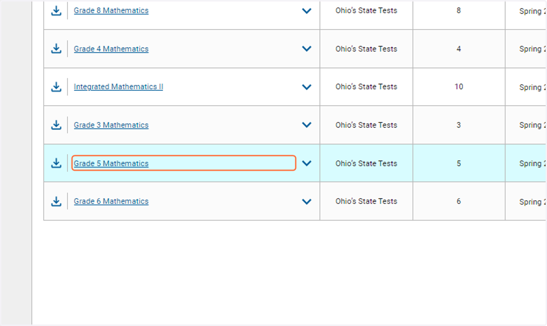Select Ohio's State Tests in Grade 3 row
This screenshot has width=547, height=326.
[x=366, y=125]
